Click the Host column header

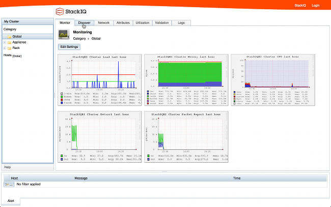tap(41, 178)
